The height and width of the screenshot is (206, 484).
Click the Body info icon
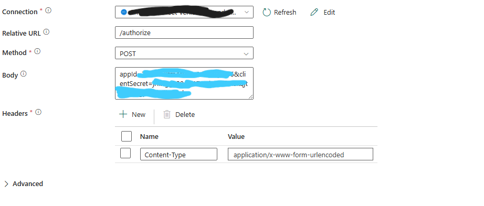pos(24,74)
